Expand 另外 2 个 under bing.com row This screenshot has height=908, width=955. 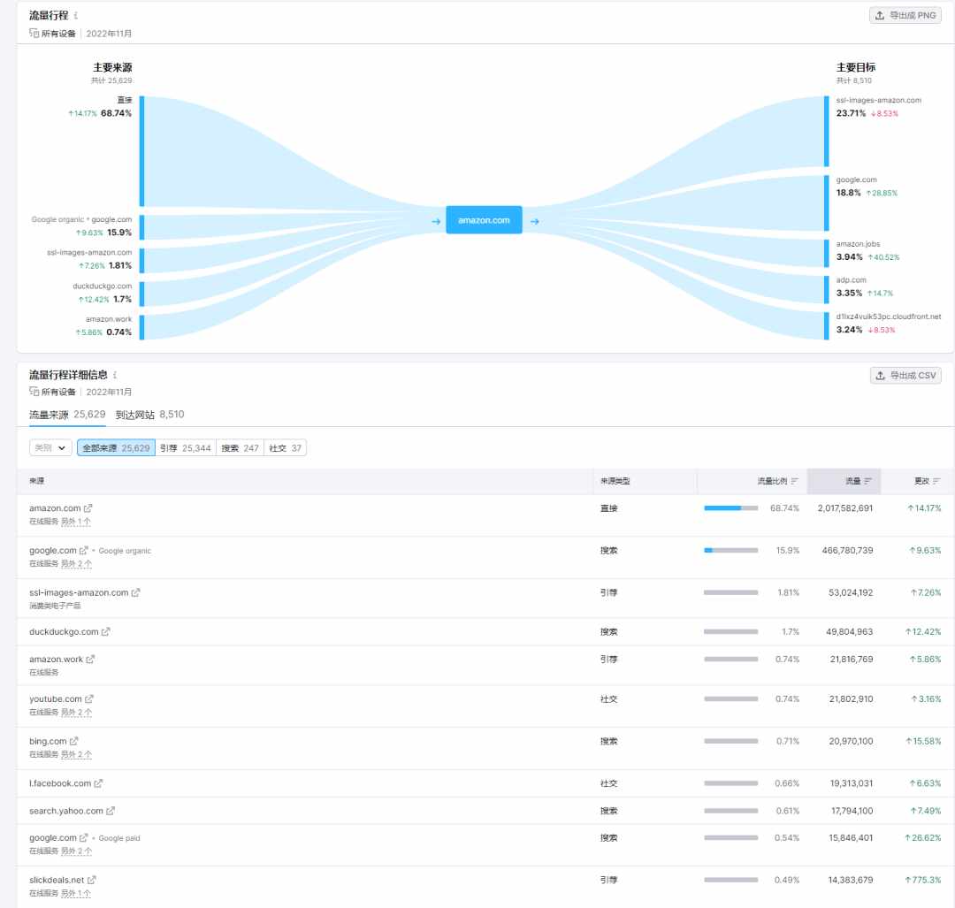(x=76, y=754)
